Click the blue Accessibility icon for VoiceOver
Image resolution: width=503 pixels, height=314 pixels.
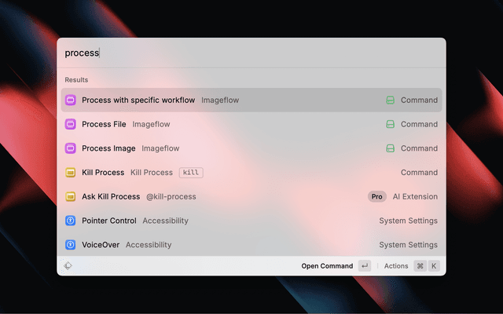coord(70,245)
